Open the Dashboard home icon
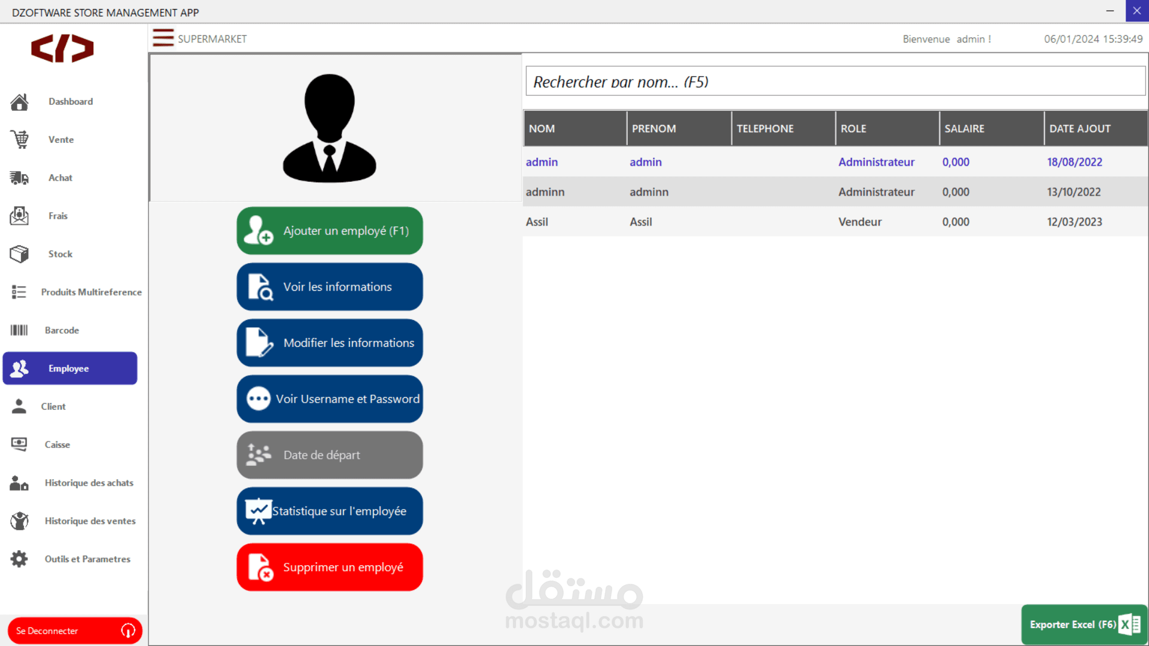1149x646 pixels. coord(19,102)
